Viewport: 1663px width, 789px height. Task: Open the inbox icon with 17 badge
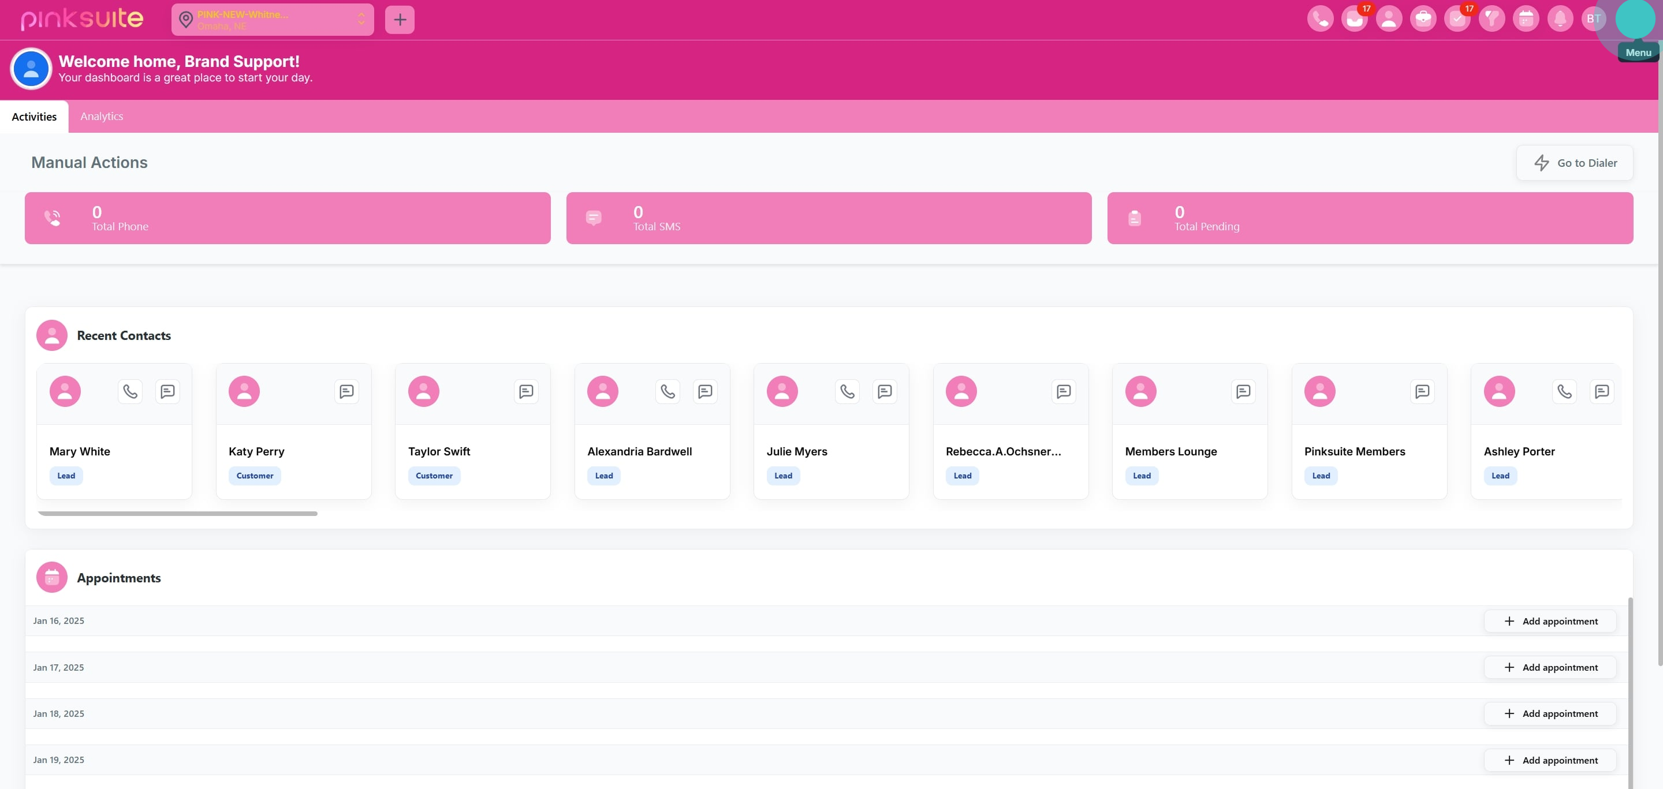1353,18
